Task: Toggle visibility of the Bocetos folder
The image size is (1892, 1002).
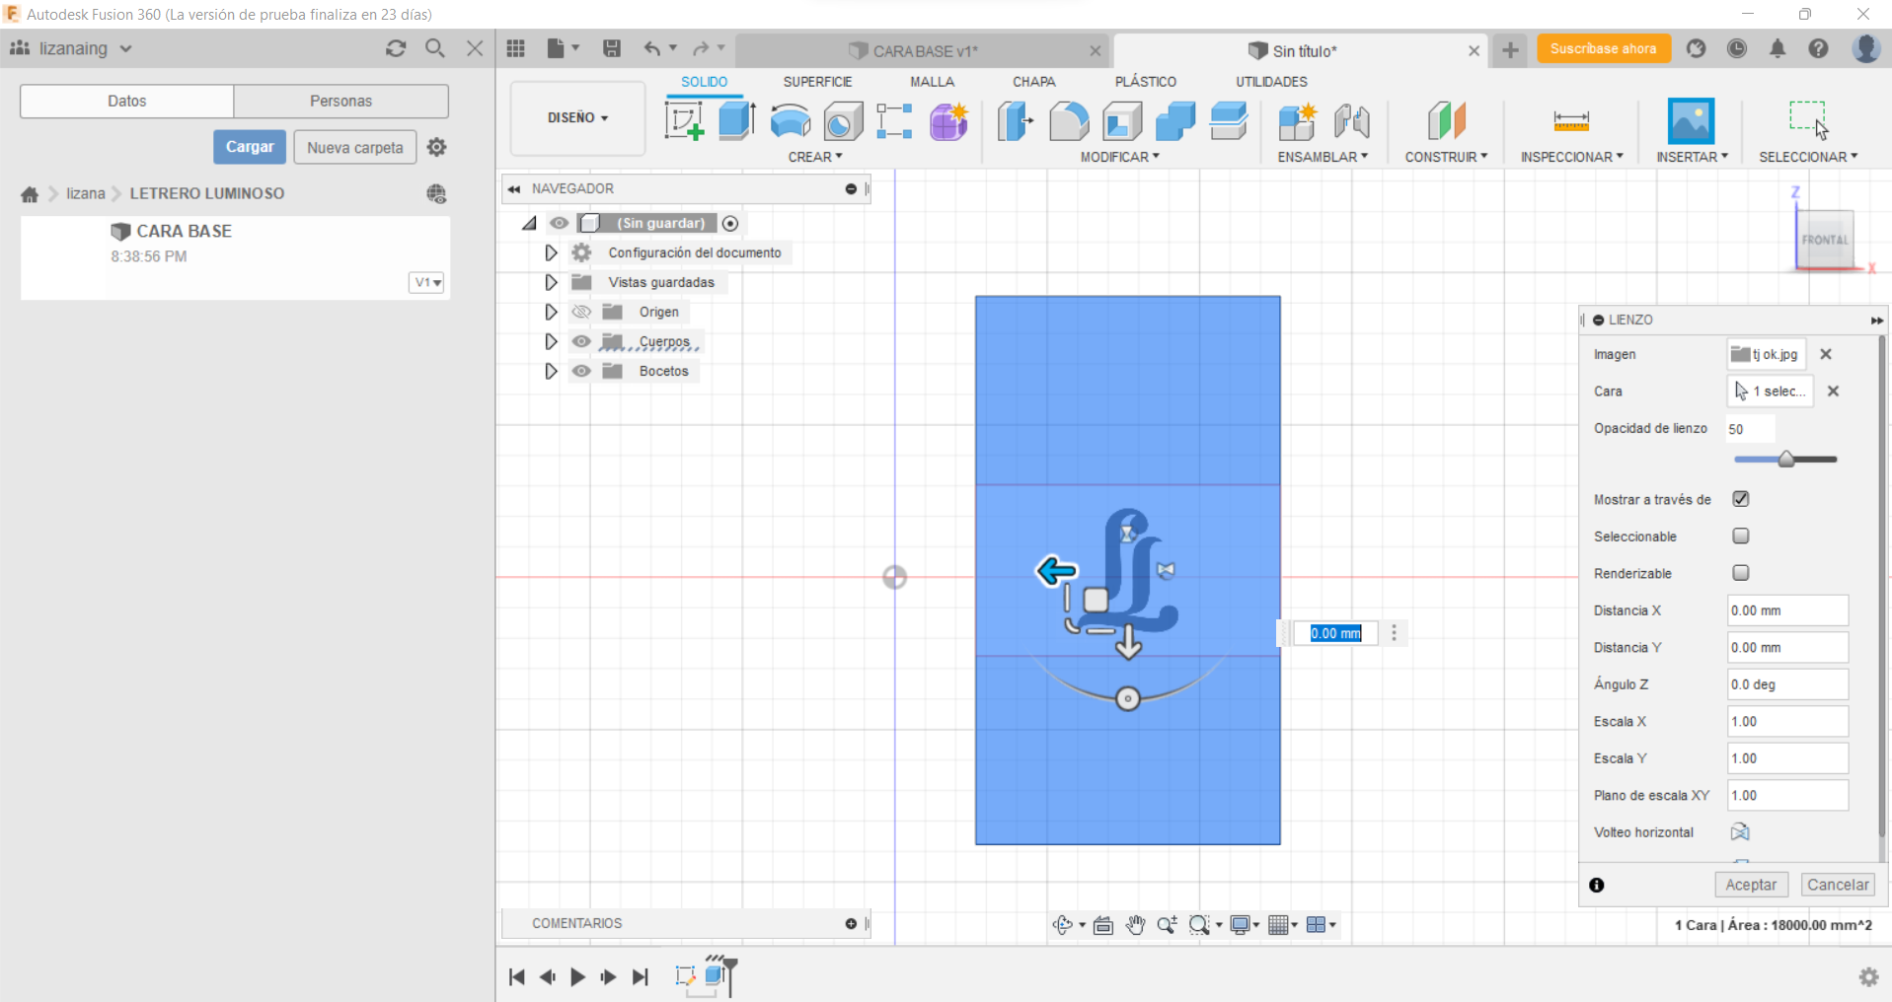Action: point(581,371)
